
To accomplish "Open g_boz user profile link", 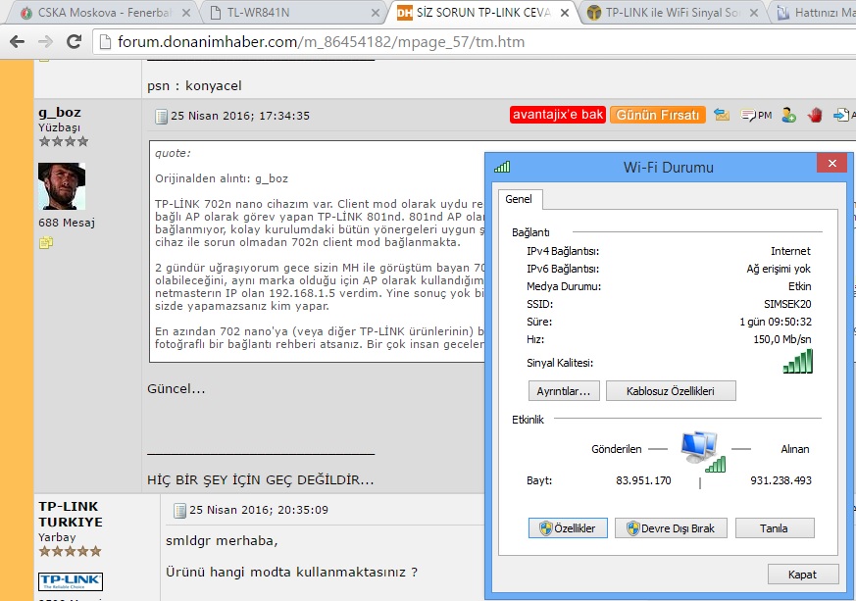I will 60,113.
